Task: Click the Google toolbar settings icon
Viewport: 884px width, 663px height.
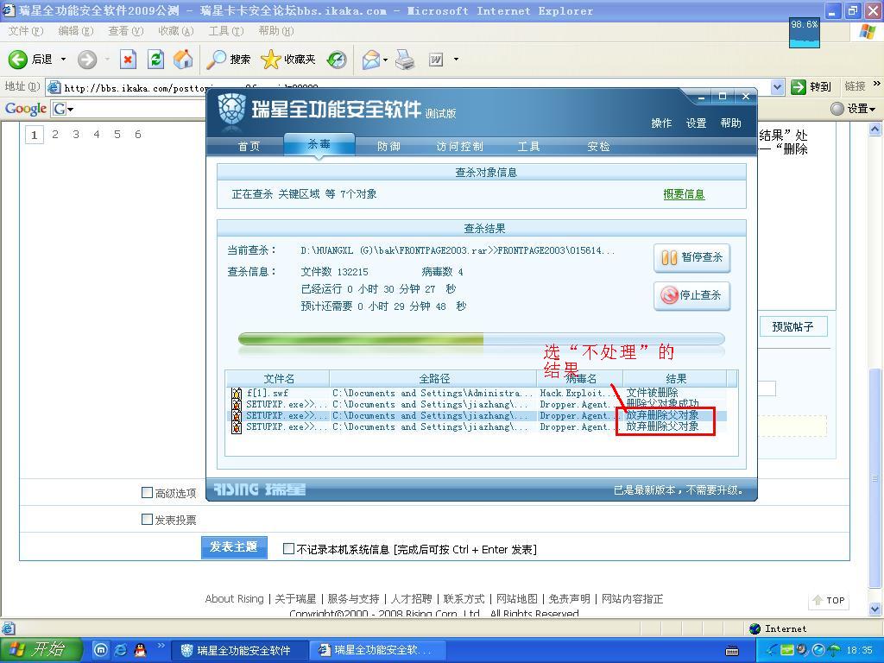Action: (x=837, y=108)
